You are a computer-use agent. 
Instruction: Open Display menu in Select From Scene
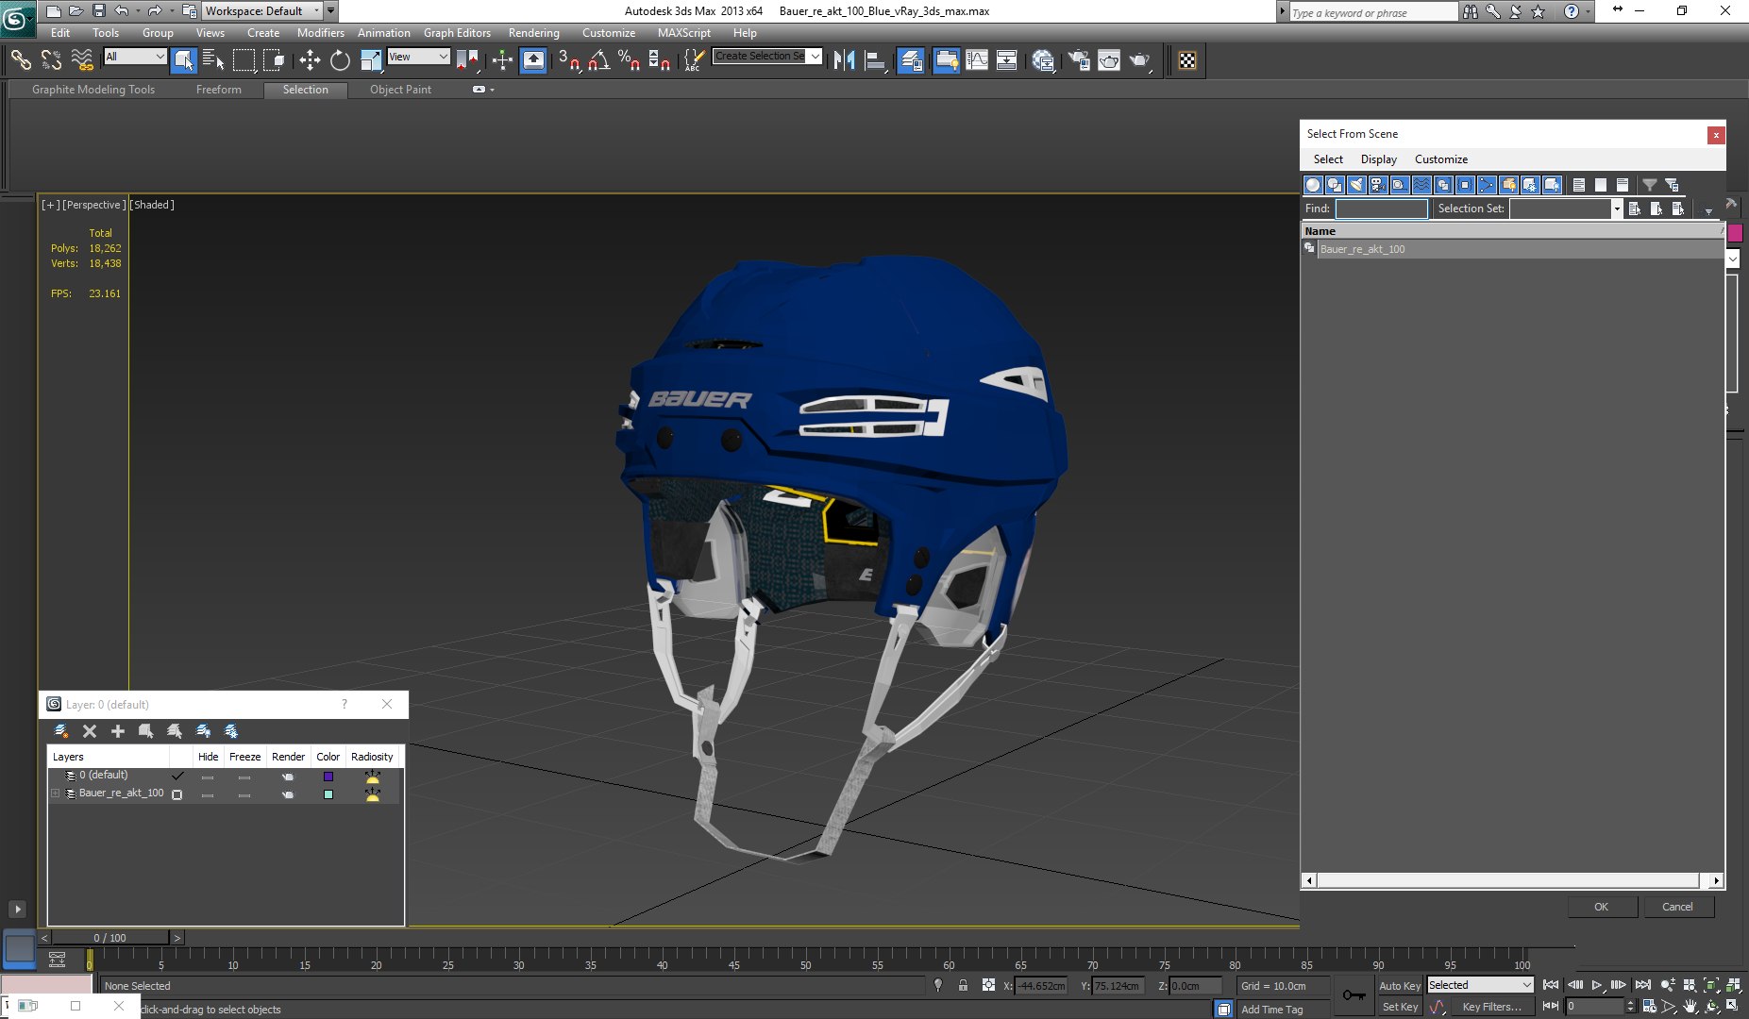[x=1378, y=159]
